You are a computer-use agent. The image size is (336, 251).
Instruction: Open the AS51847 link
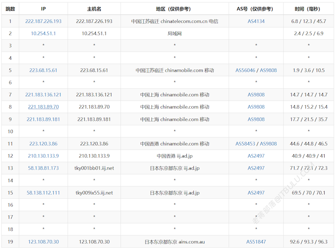[x=256, y=242]
